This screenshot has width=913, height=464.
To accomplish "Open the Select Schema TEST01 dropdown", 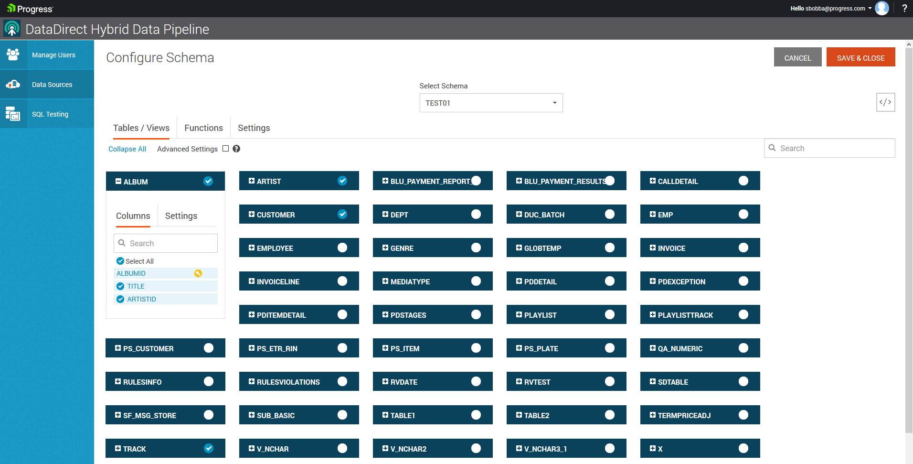I will pos(491,103).
